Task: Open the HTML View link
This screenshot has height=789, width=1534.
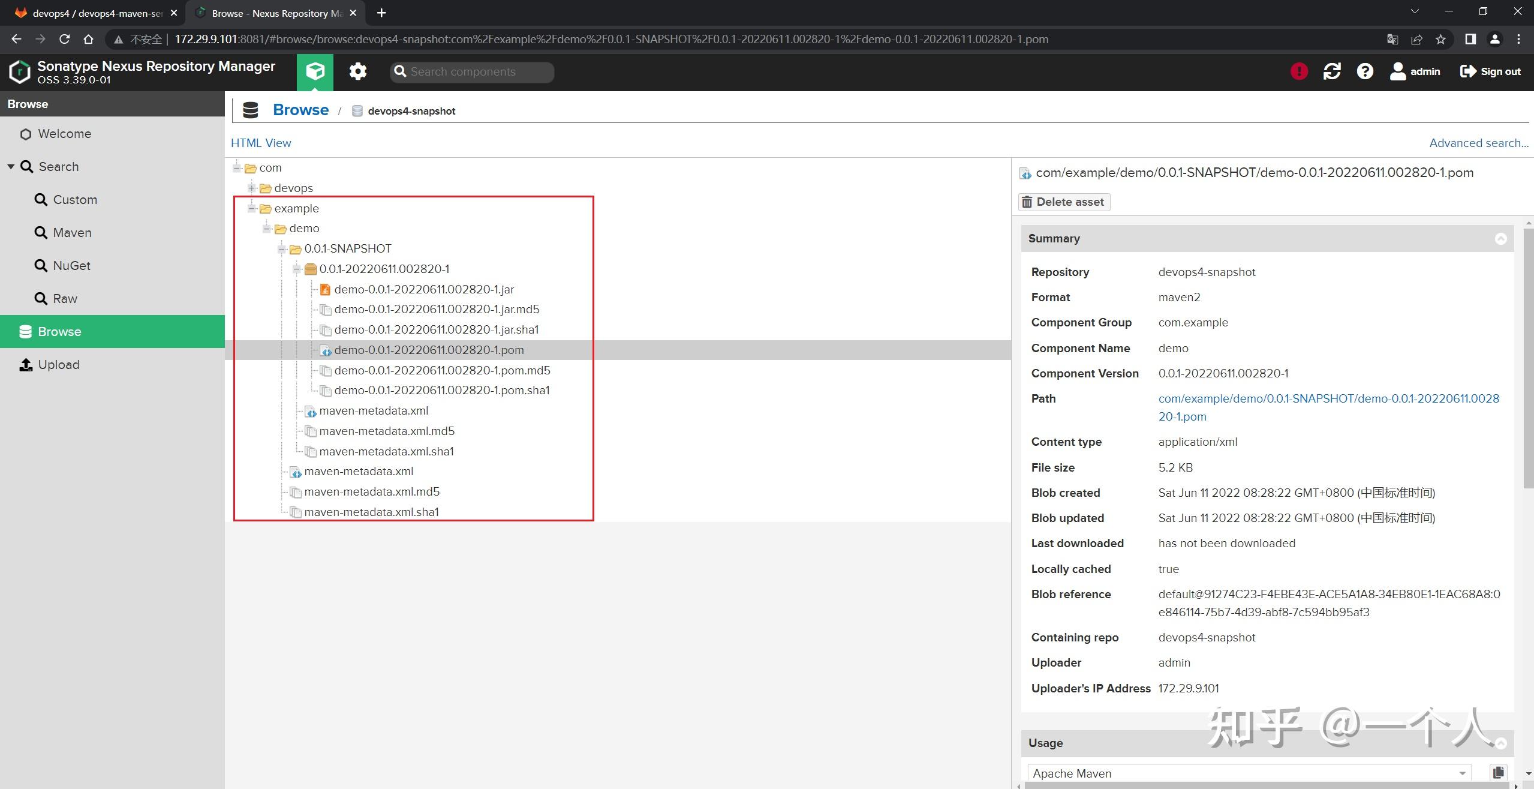Action: click(x=261, y=143)
